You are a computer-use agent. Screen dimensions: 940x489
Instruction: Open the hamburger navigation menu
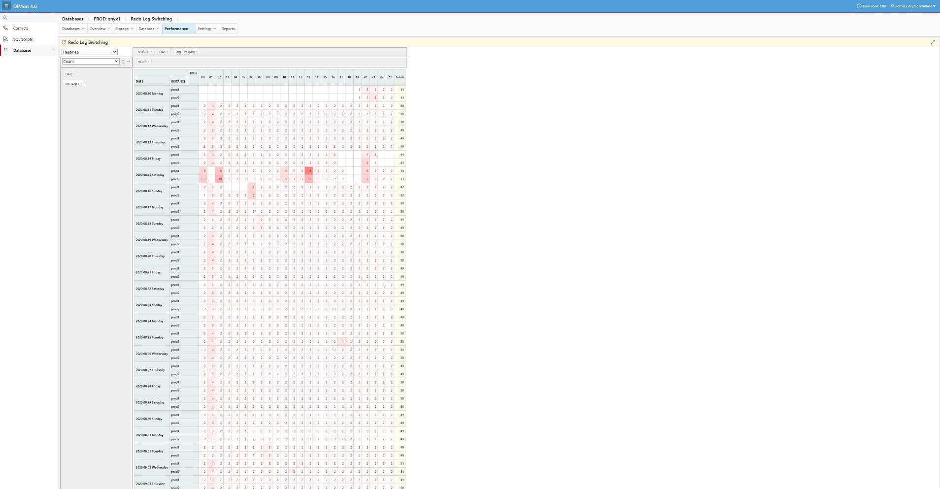[x=6, y=6]
